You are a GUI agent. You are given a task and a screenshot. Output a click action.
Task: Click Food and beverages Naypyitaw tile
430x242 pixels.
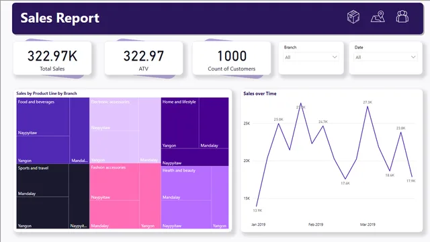pyautogui.click(x=43, y=117)
